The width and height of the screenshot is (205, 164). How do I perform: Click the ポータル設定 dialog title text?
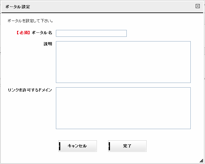point(18,7)
